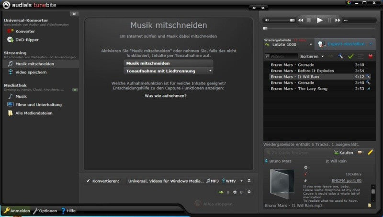Click the tool icon on It Will Rain row
Image resolution: width=383 pixels, height=217 pixels.
(368, 77)
